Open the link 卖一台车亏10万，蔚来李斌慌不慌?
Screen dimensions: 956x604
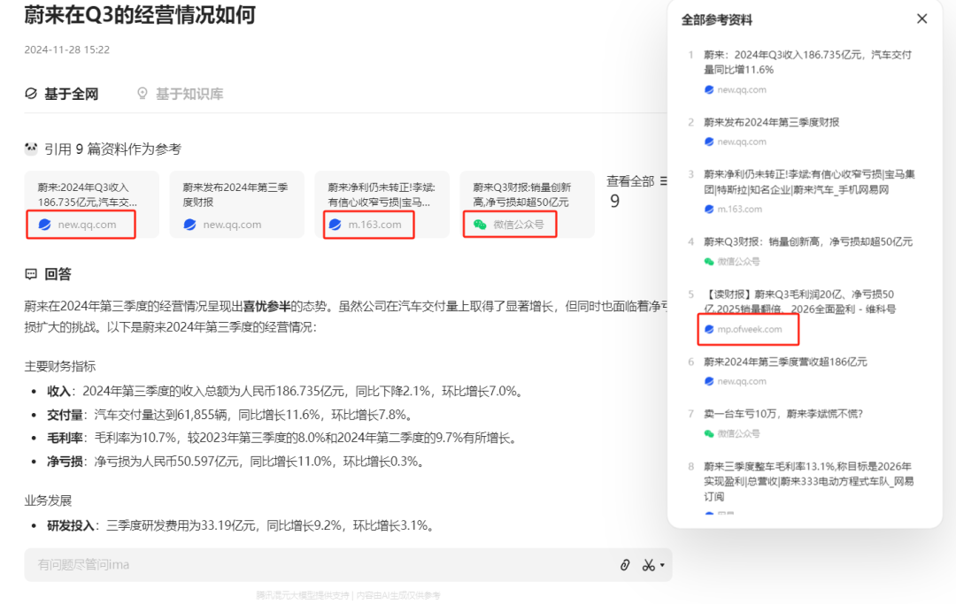tap(783, 413)
